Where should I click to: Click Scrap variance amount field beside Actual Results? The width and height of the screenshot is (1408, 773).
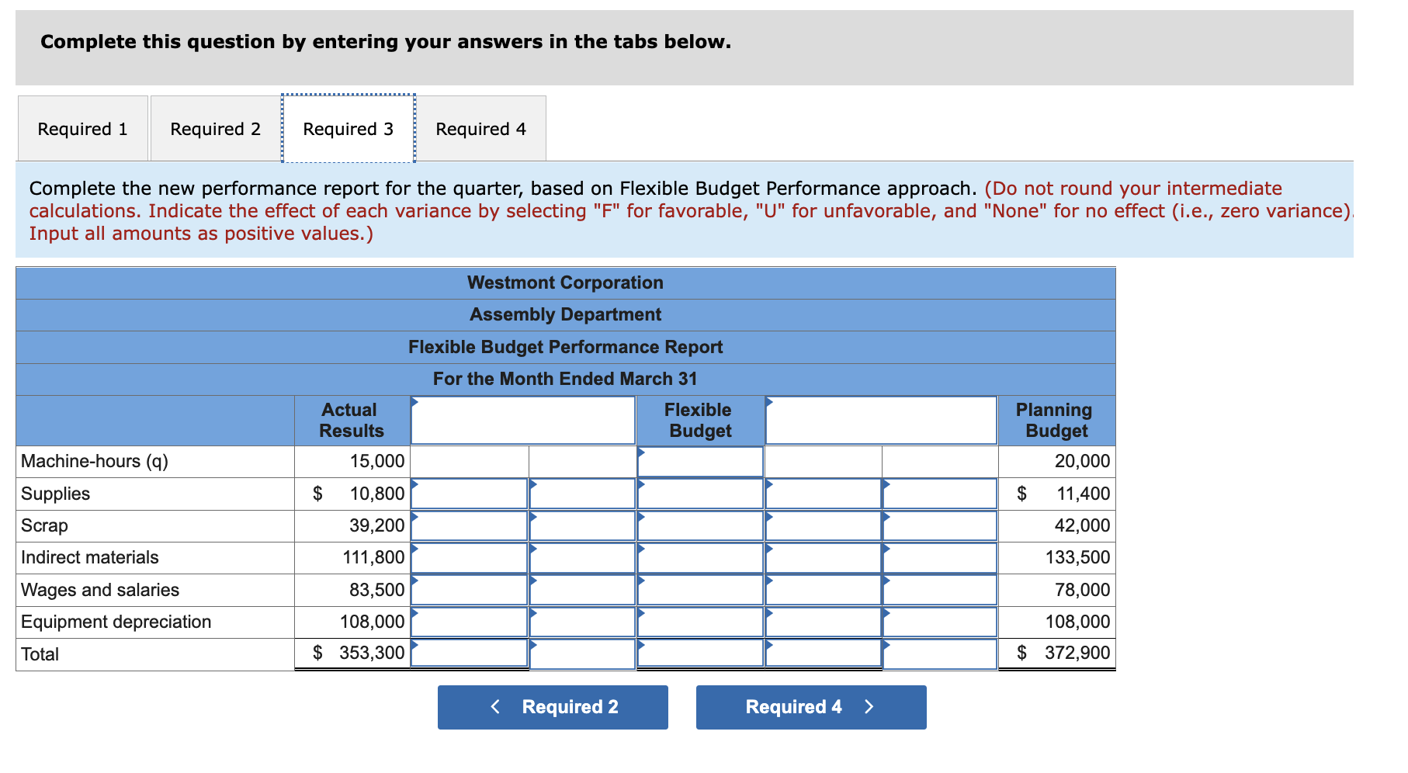click(470, 525)
